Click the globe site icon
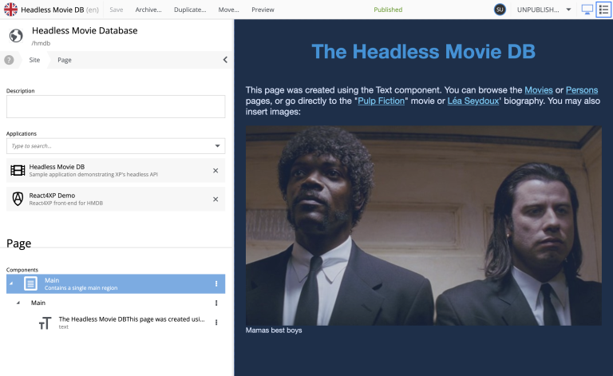This screenshot has height=376, width=613. pyautogui.click(x=15, y=36)
